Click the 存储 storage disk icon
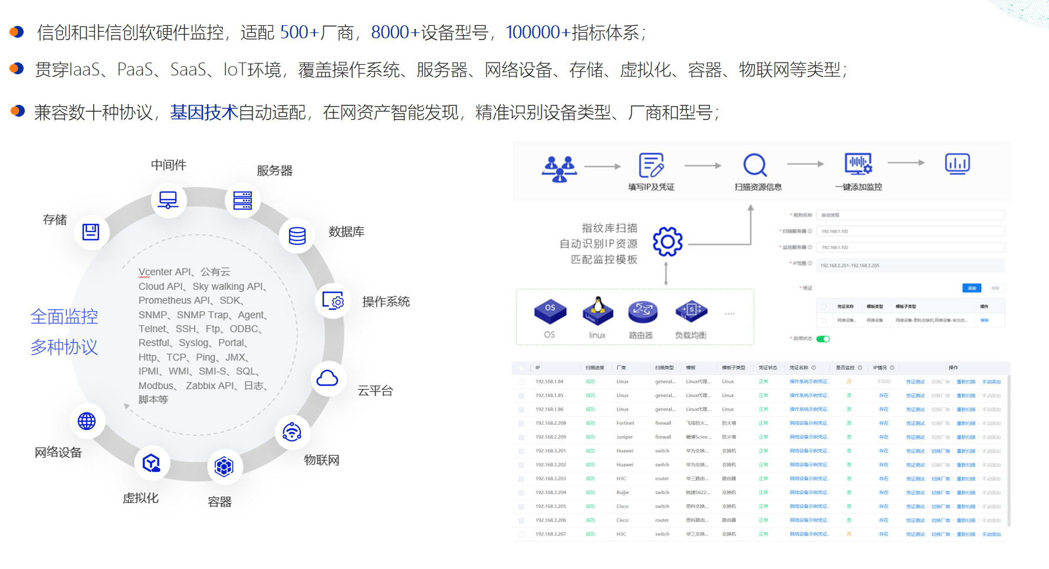1049x569 pixels. [91, 231]
